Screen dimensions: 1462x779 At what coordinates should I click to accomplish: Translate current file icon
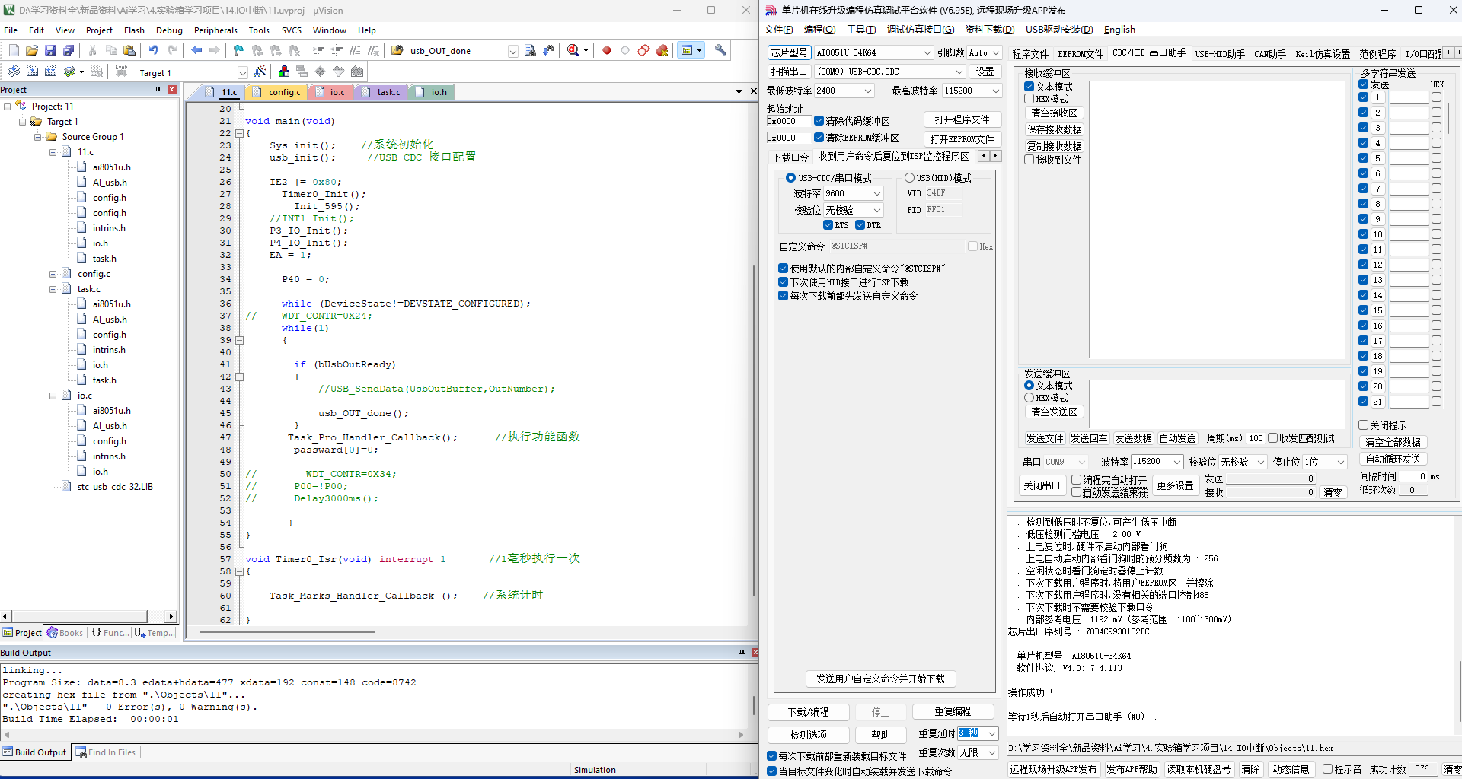[x=14, y=72]
